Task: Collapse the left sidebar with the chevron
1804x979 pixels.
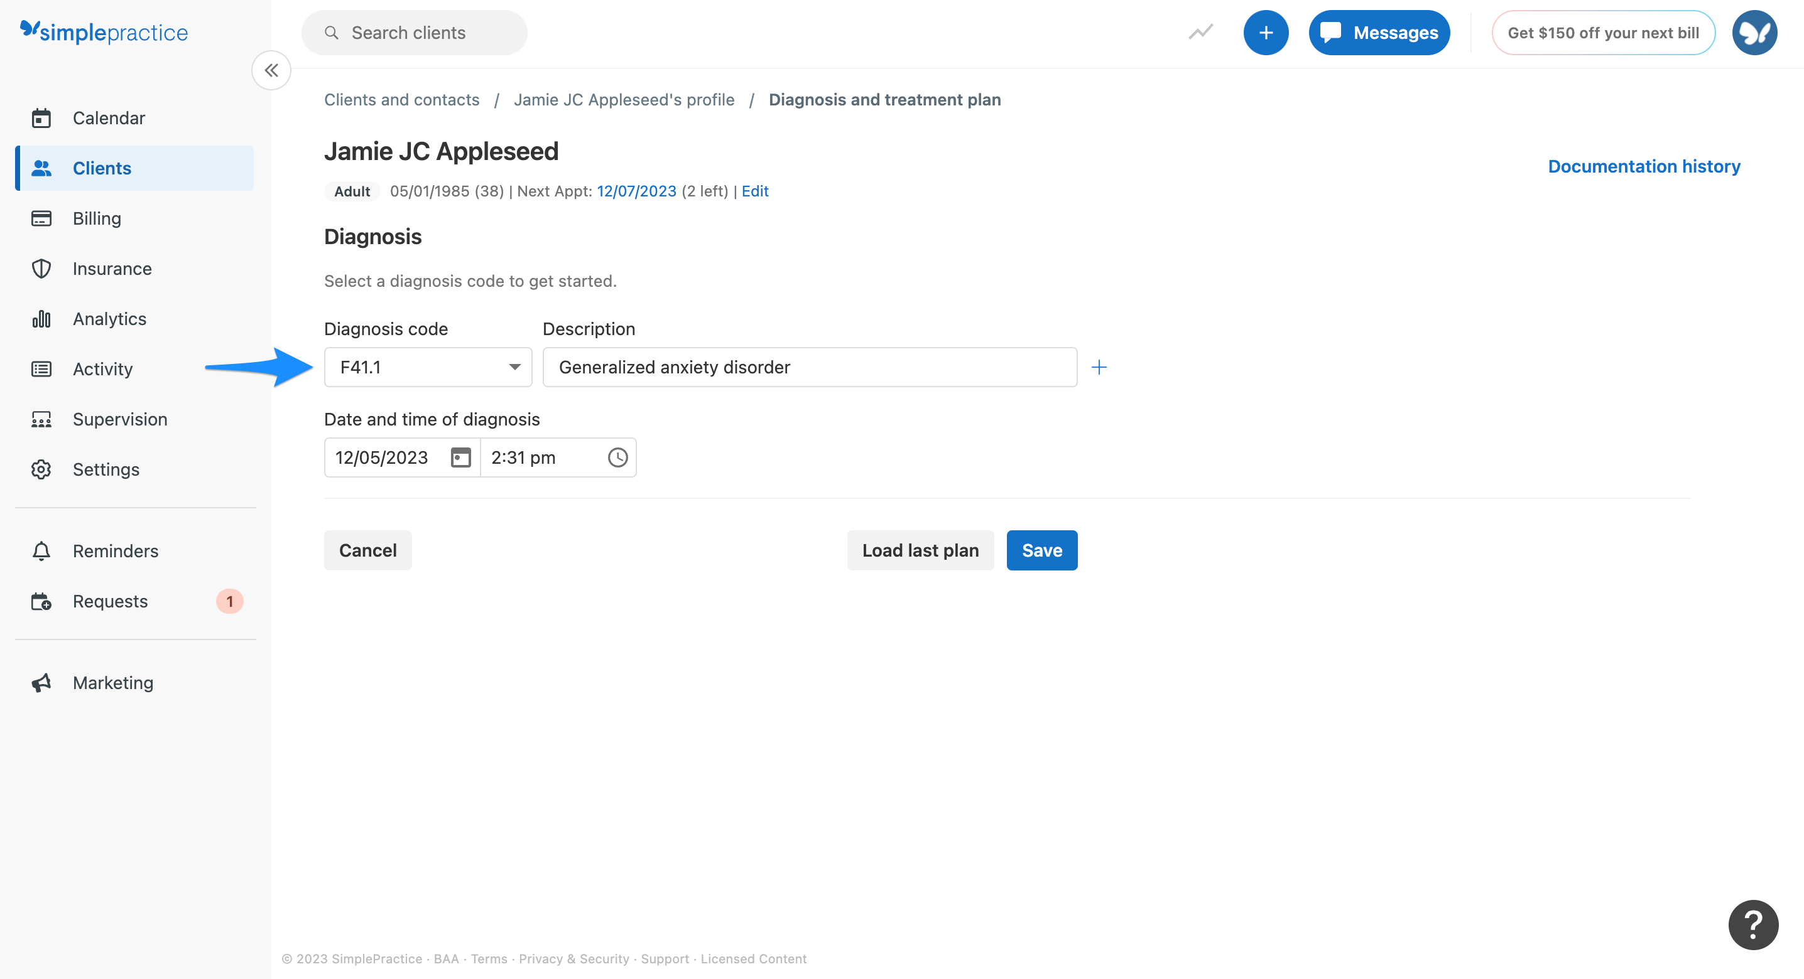Action: tap(271, 70)
